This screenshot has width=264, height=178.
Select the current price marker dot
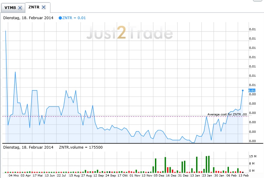pyautogui.click(x=242, y=90)
